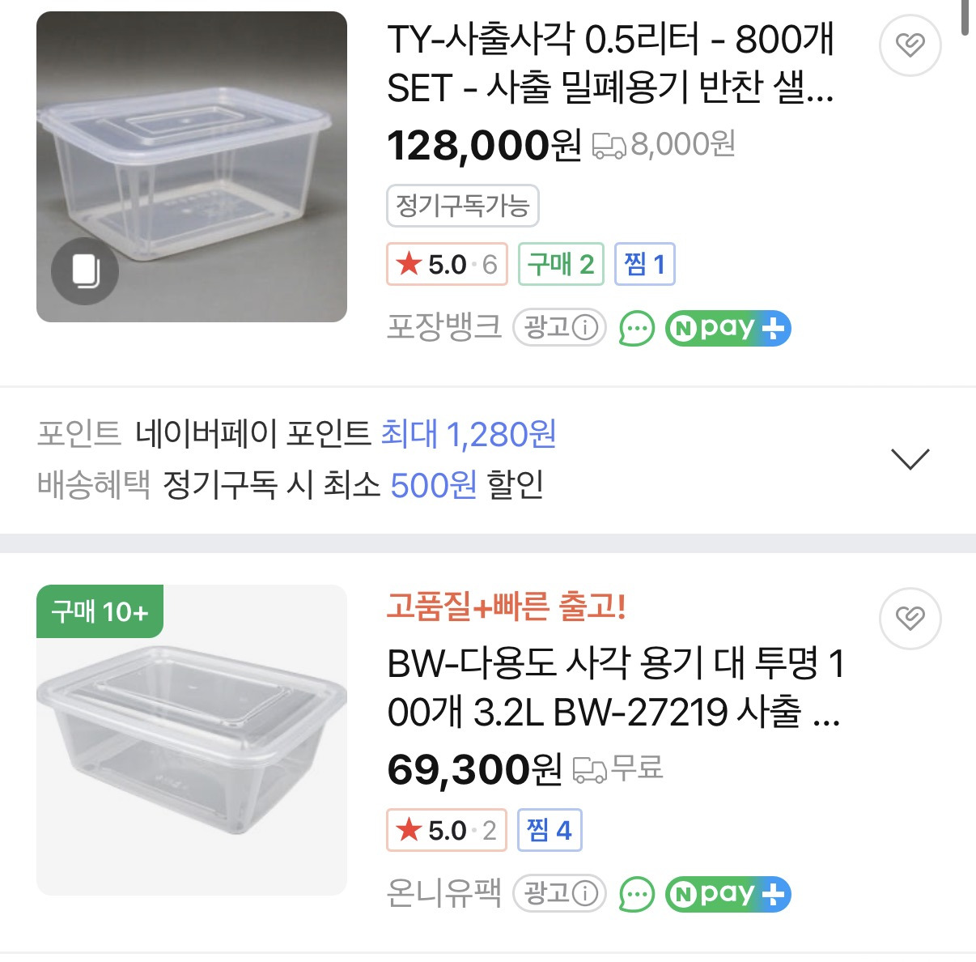This screenshot has height=962, width=976.
Task: Click the 찜 4 badge
Action: coord(549,831)
